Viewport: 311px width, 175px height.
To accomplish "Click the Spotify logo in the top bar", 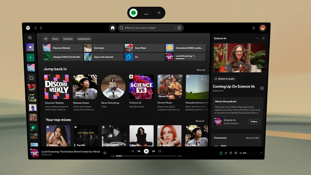I will click(28, 28).
